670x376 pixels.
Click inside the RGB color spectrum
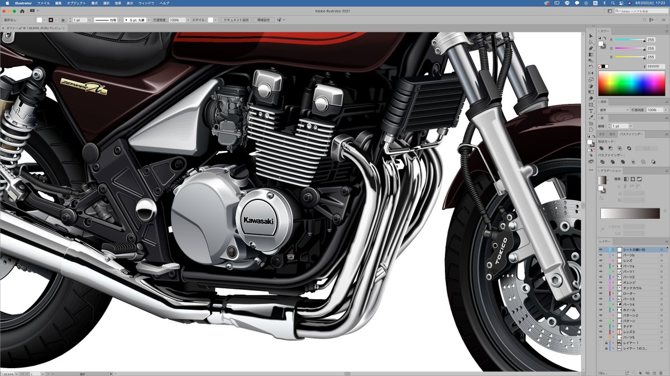pyautogui.click(x=631, y=84)
